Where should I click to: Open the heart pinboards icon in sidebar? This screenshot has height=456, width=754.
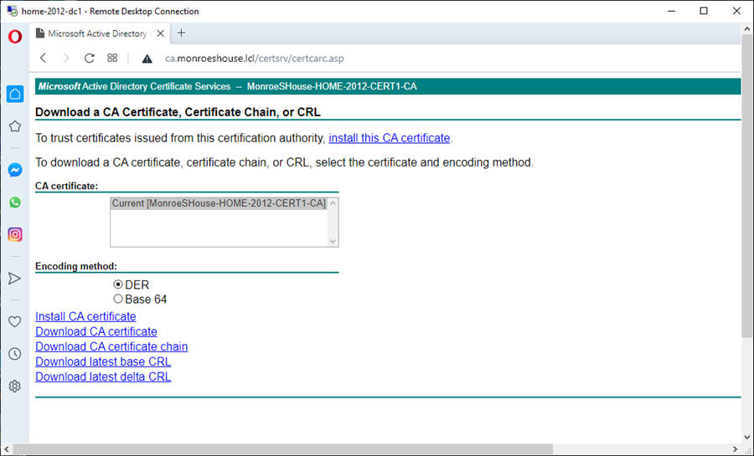[15, 321]
